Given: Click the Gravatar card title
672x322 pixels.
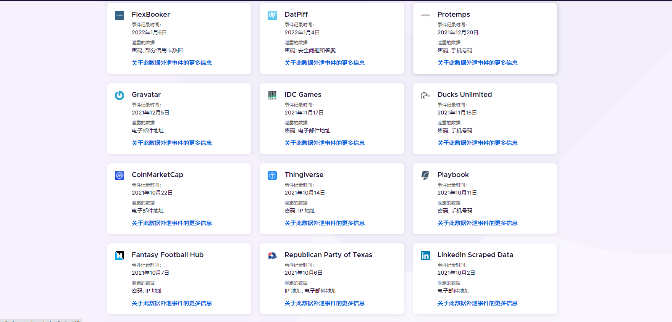Looking at the screenshot, I should pyautogui.click(x=146, y=95).
